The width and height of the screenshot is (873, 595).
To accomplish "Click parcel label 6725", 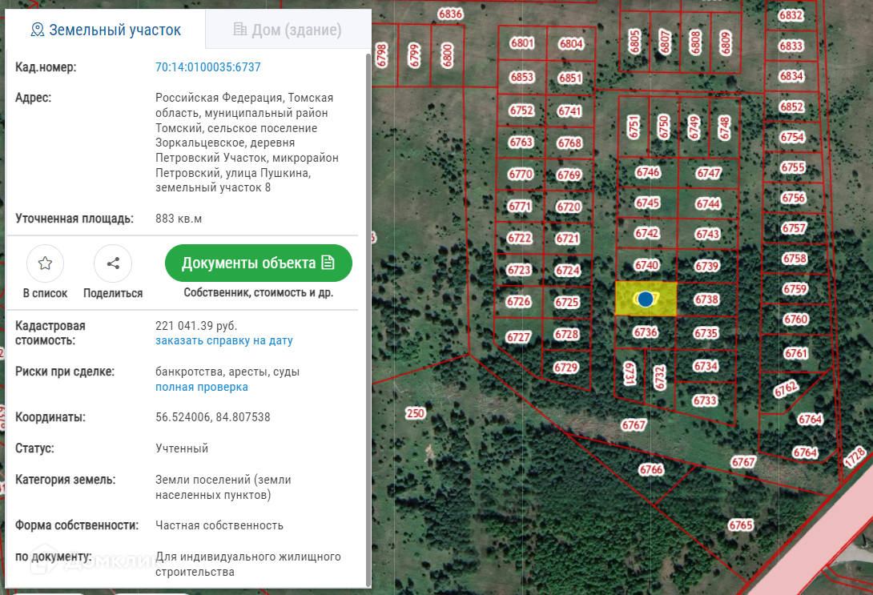I will pos(567,302).
